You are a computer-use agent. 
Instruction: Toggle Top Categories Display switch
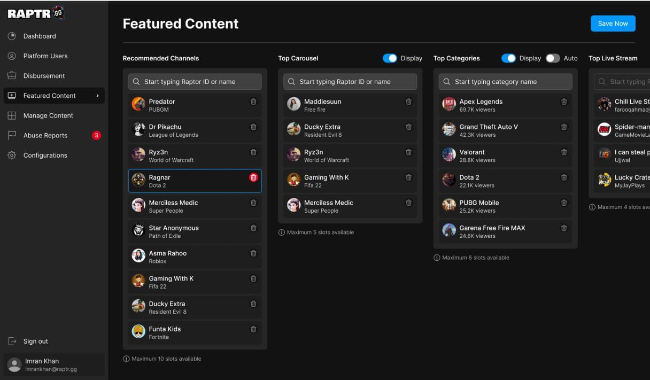pos(508,58)
